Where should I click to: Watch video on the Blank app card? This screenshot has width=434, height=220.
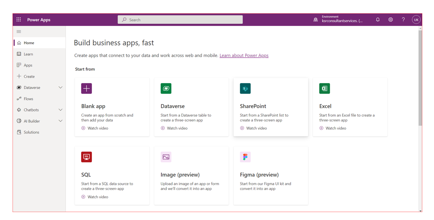click(x=95, y=128)
